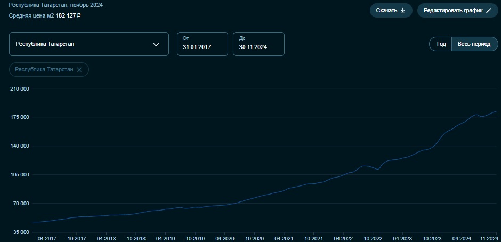
Task: Select the 10.2021 date label
Action: click(313, 238)
